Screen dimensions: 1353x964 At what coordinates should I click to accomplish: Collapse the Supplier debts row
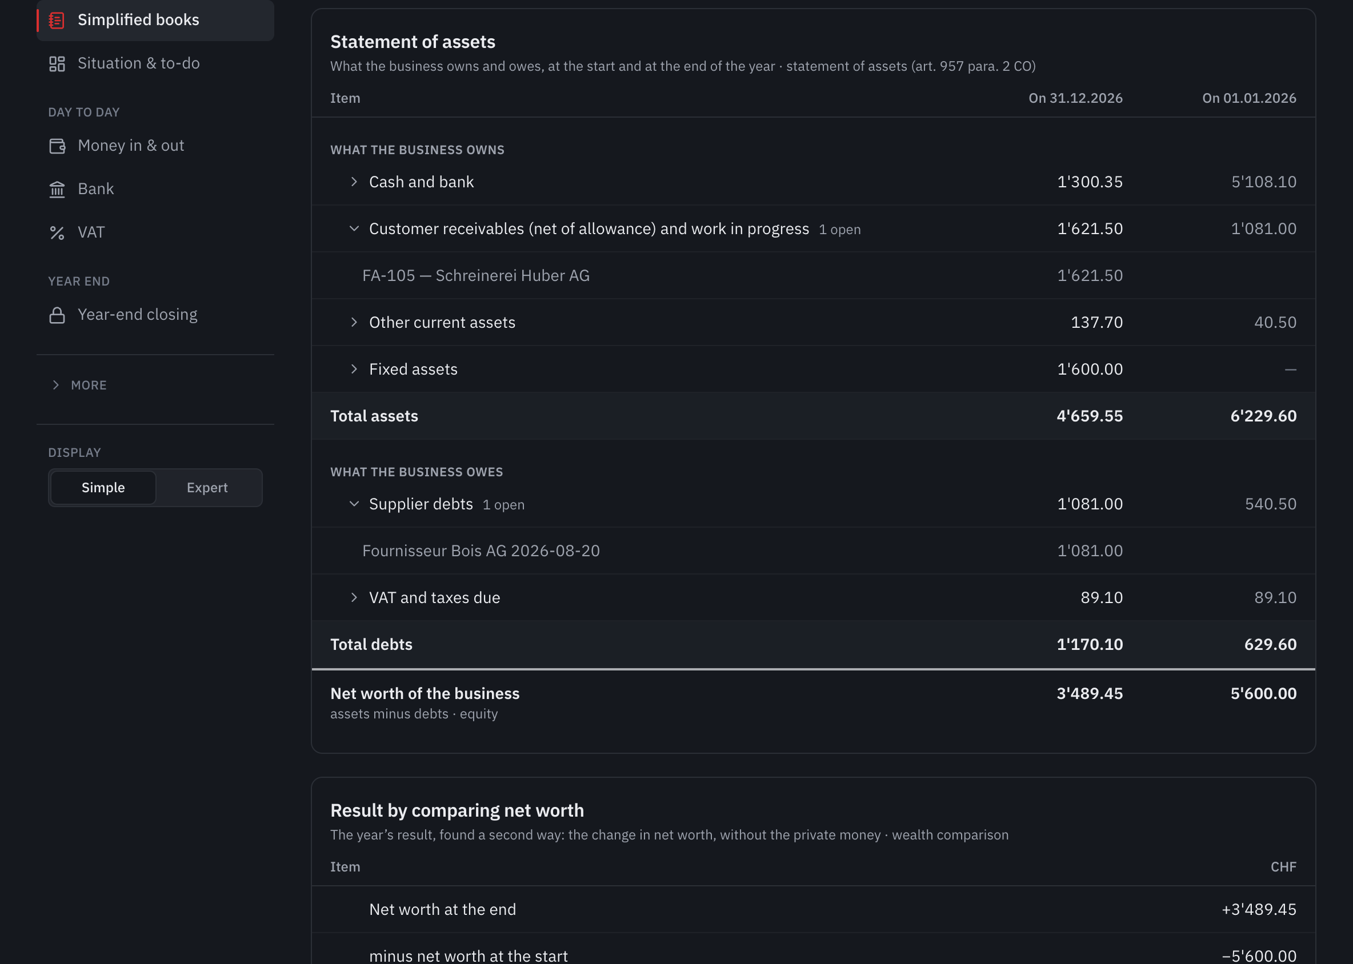[354, 504]
